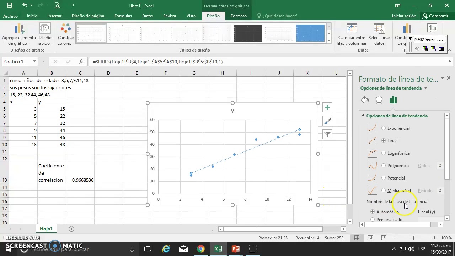The height and width of the screenshot is (256, 455).
Task: Open Agregar elemento de gráfico menu
Action: click(19, 35)
